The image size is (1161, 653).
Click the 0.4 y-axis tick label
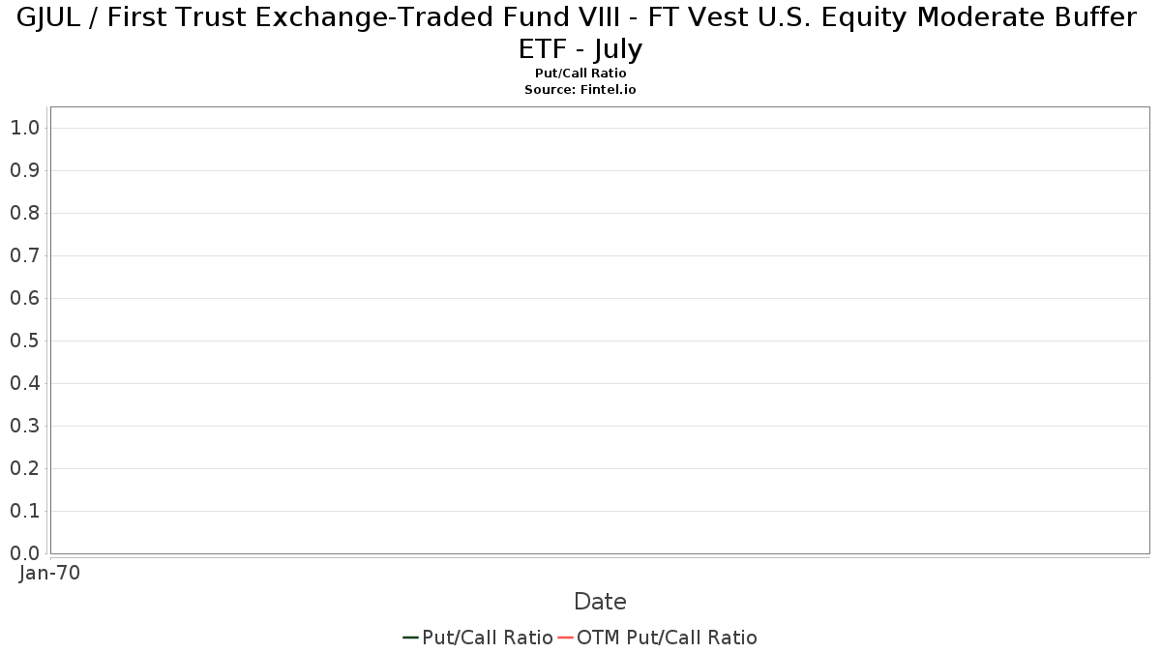click(x=24, y=383)
